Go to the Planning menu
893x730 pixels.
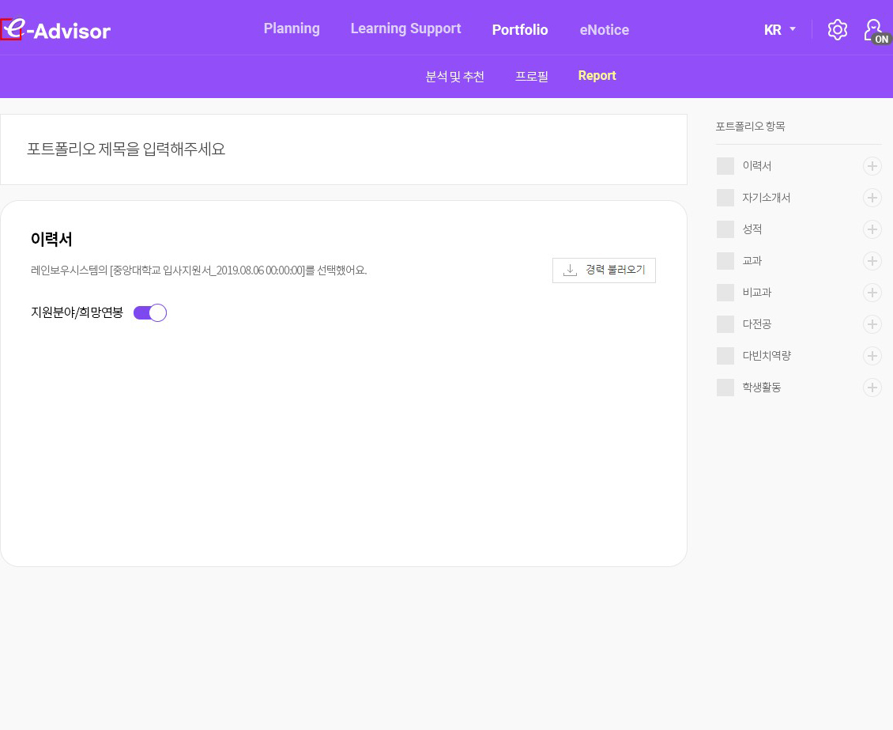292,28
